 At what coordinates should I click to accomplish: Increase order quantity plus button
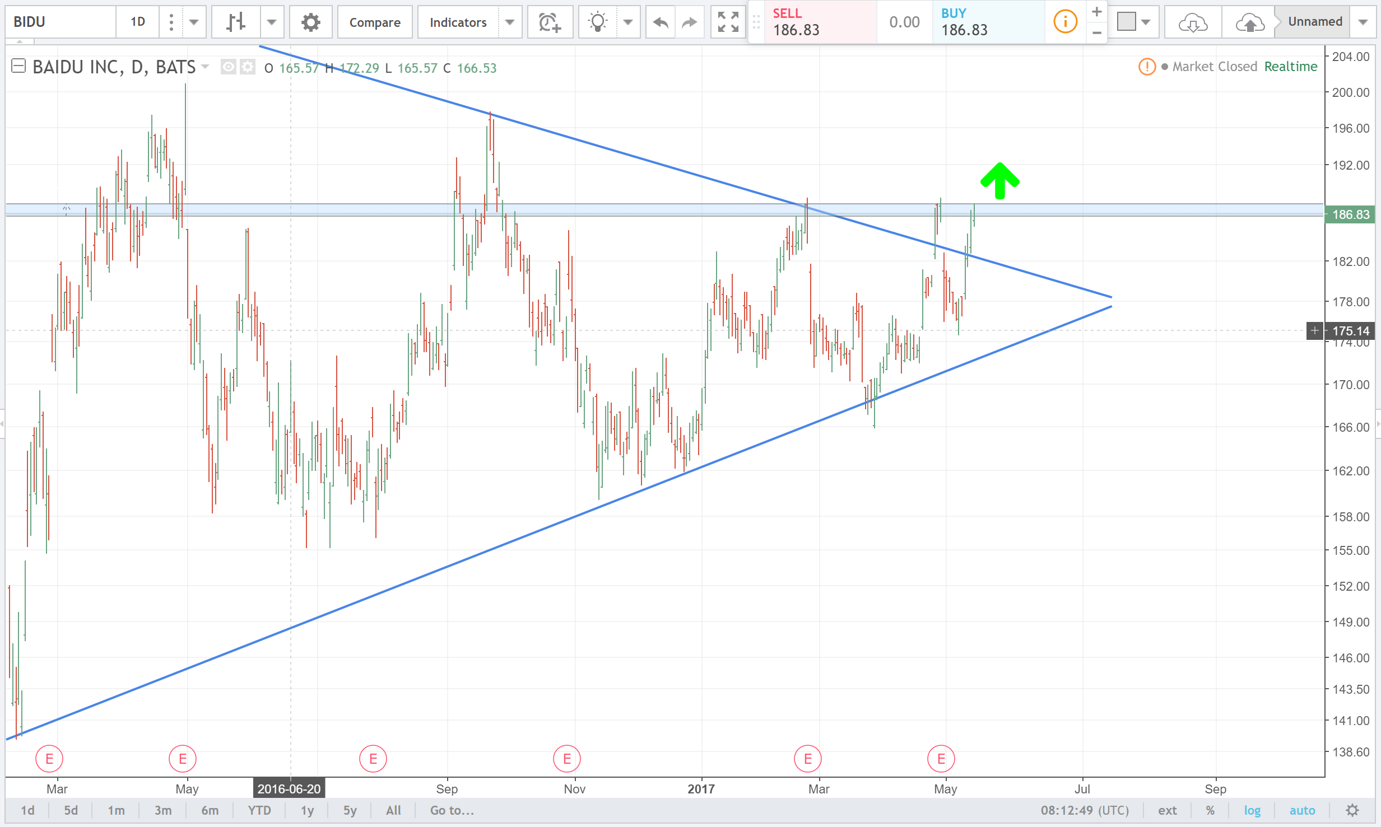(1096, 12)
